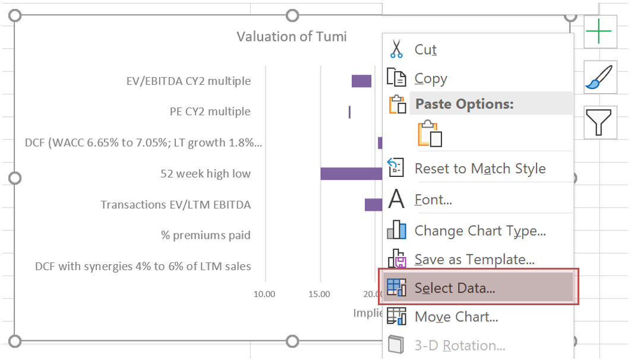Click the Transactions EV/LTM EBITDA bar
Viewport: 631px width, 361px height.
[x=373, y=204]
